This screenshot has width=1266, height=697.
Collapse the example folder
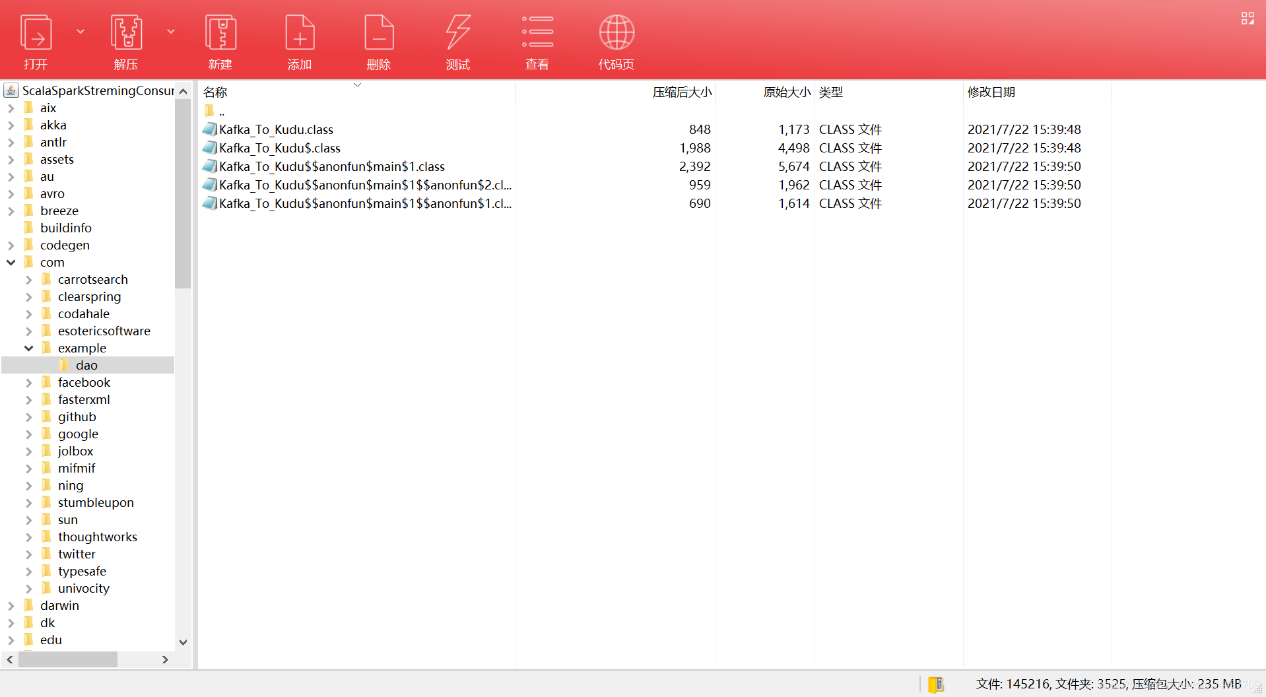[x=29, y=348]
